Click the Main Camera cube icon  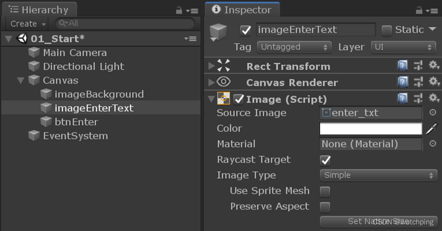click(34, 53)
